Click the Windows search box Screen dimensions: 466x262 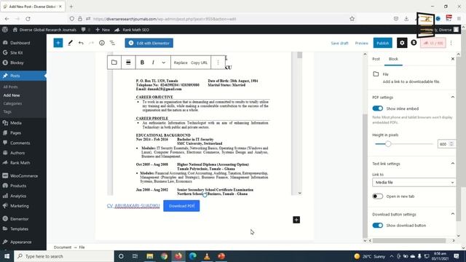[x=64, y=256]
